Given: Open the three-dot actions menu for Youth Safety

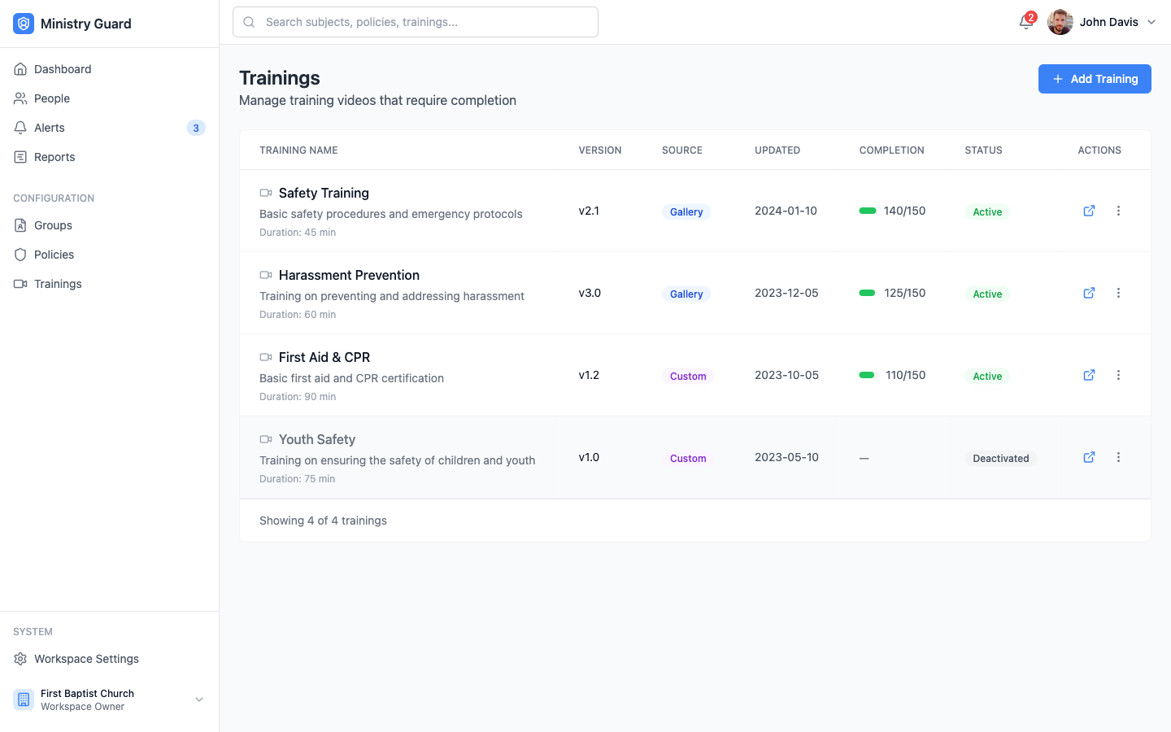Looking at the screenshot, I should pos(1118,457).
